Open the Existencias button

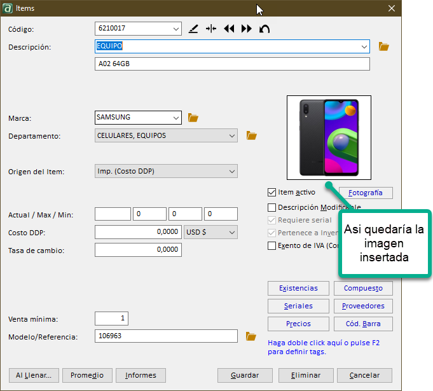pyautogui.click(x=298, y=289)
